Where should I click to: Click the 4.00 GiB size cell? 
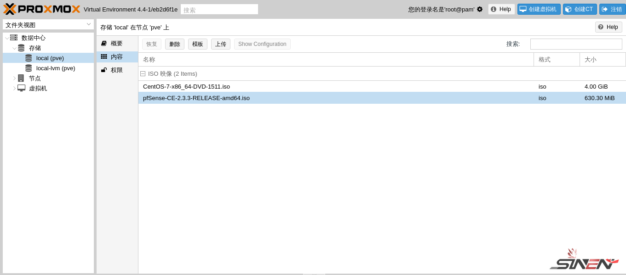click(596, 86)
